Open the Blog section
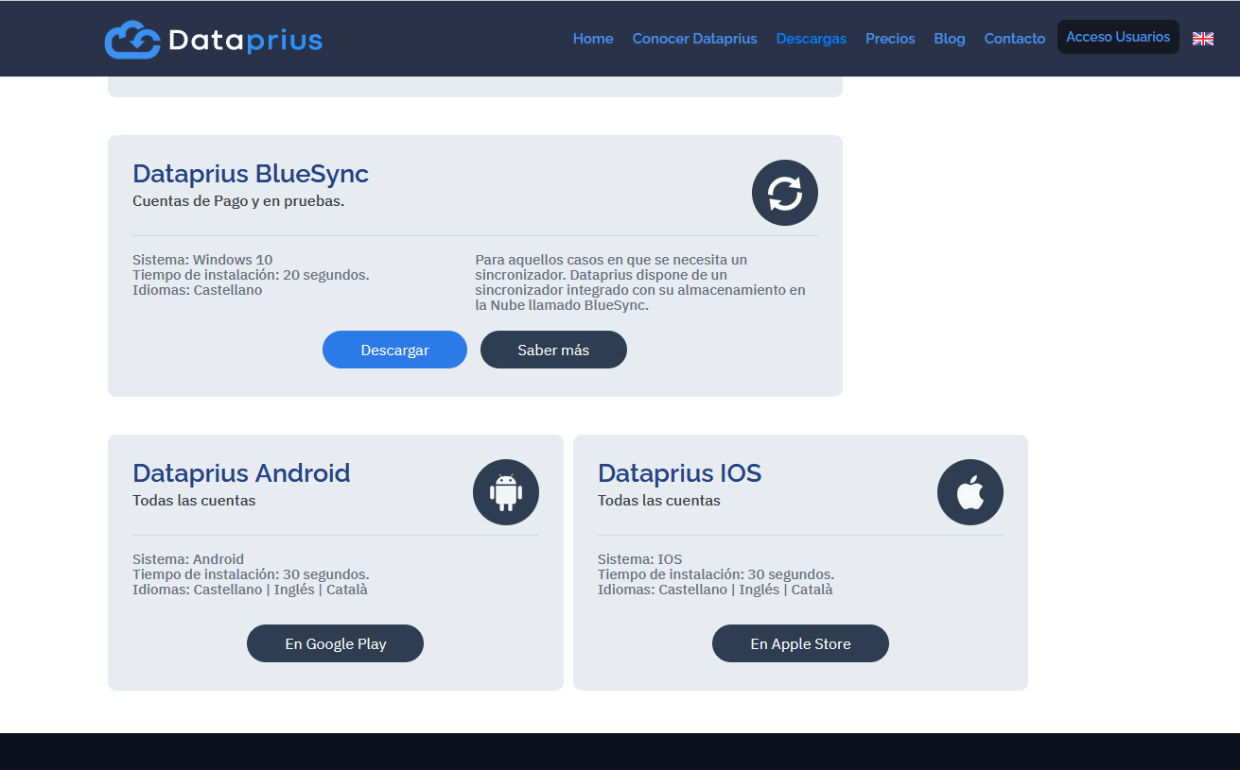 pyautogui.click(x=950, y=38)
